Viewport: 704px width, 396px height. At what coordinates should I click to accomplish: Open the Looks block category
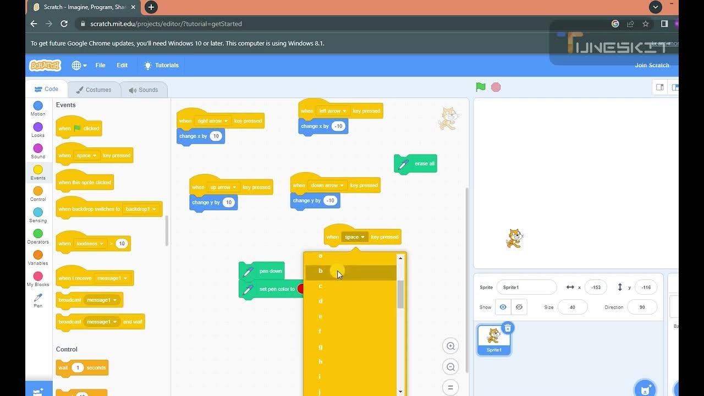[x=38, y=130]
